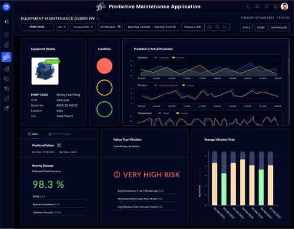This screenshot has height=229, width=294.
Task: Click the yellow condition indicator circle
Action: (105, 88)
